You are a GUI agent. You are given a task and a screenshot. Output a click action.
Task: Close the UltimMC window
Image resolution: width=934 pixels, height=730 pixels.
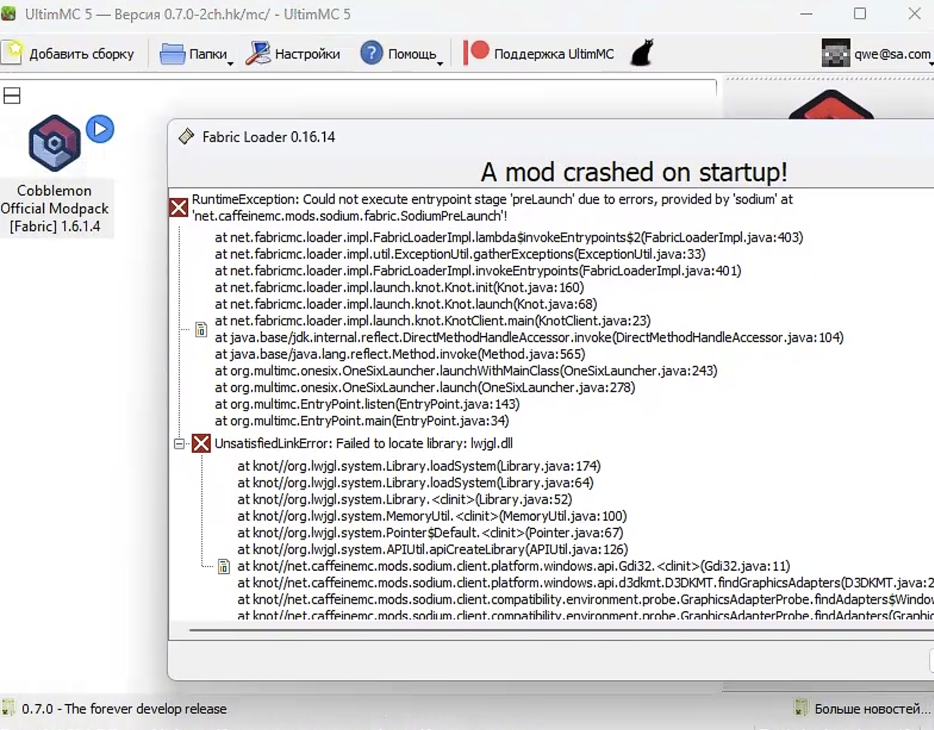[x=914, y=14]
